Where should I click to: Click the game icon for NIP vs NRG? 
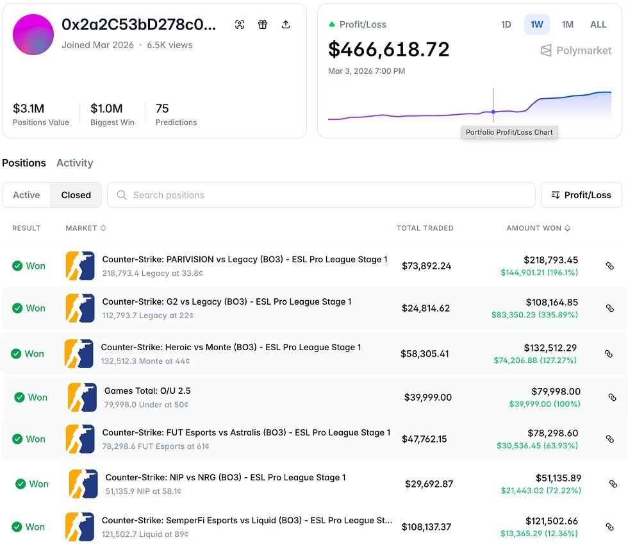pos(83,484)
